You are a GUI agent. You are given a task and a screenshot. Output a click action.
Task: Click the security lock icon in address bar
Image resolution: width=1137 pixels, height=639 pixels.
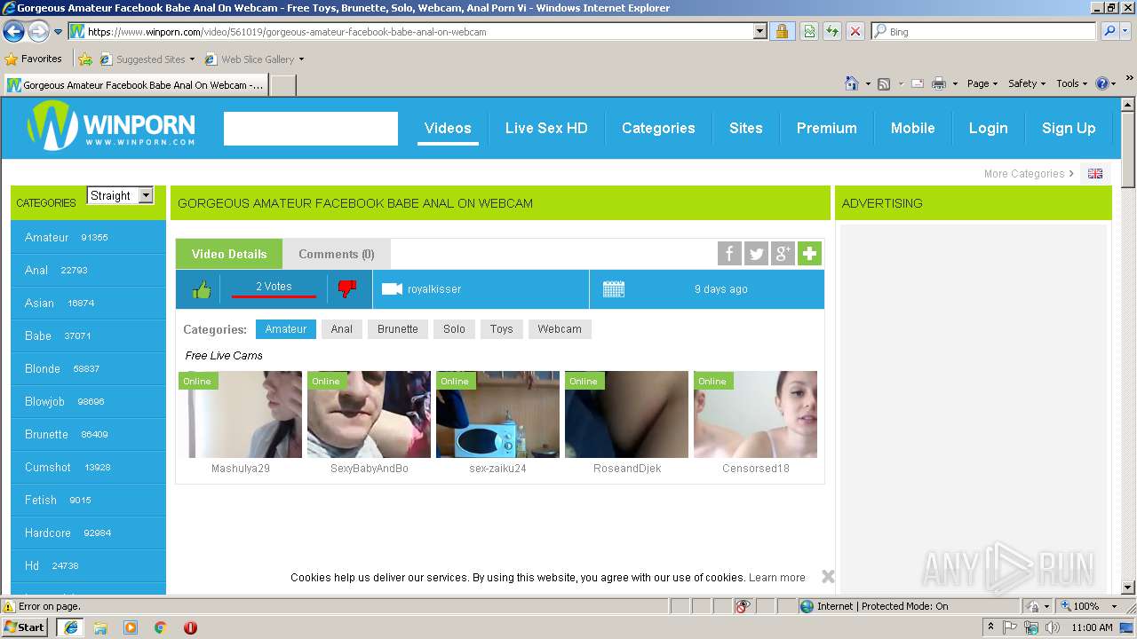coord(782,31)
